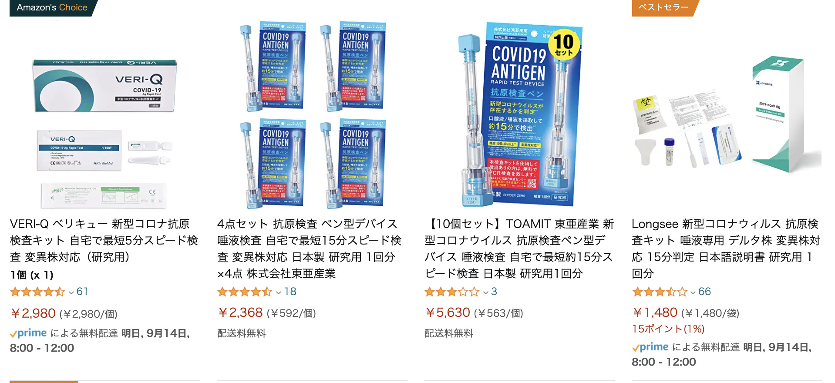Viewport: 835px width, 383px height.
Task: Open the 61 reviews count link
Action: pos(82,292)
